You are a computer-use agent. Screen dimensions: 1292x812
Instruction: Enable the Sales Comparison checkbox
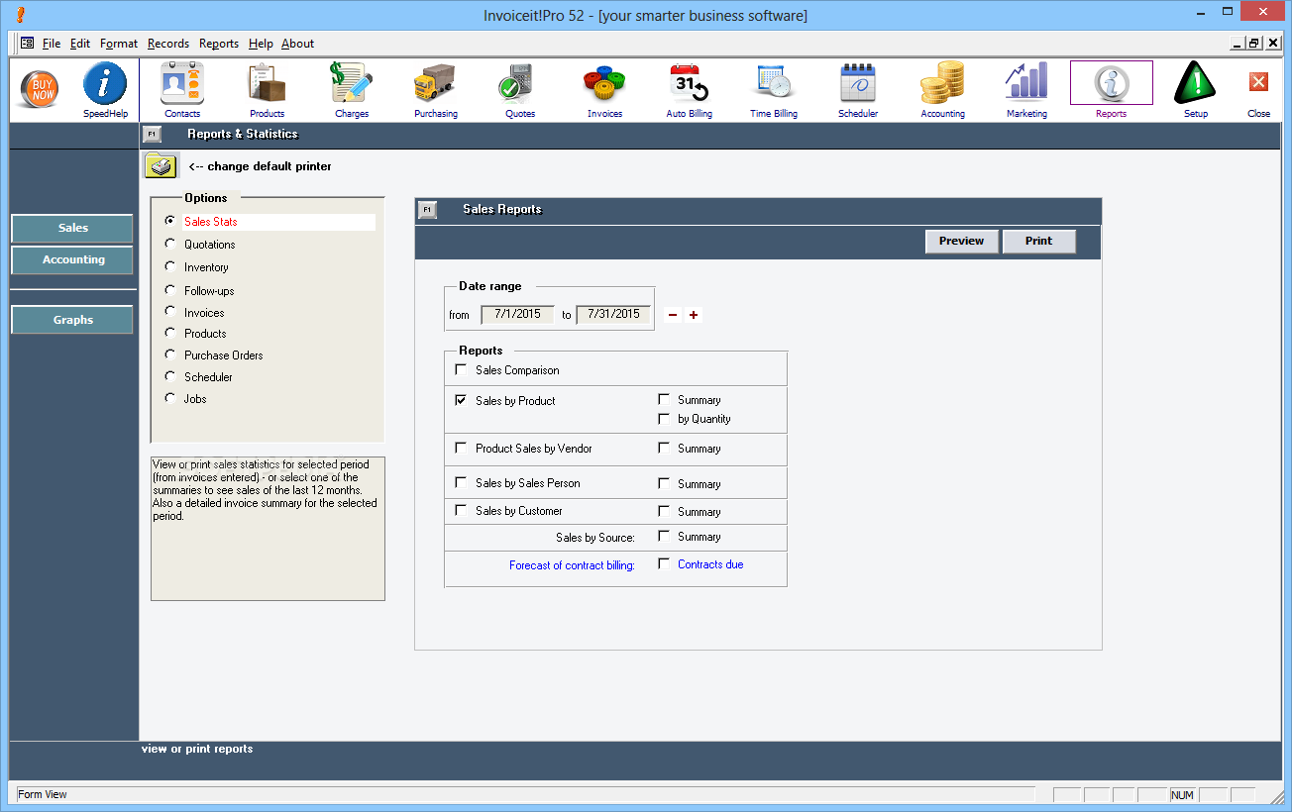pyautogui.click(x=461, y=369)
